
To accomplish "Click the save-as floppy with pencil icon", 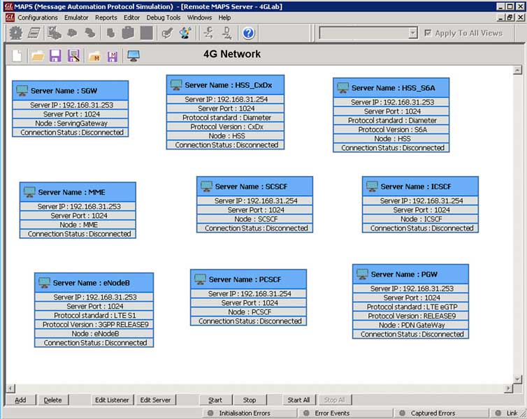I will tap(73, 56).
